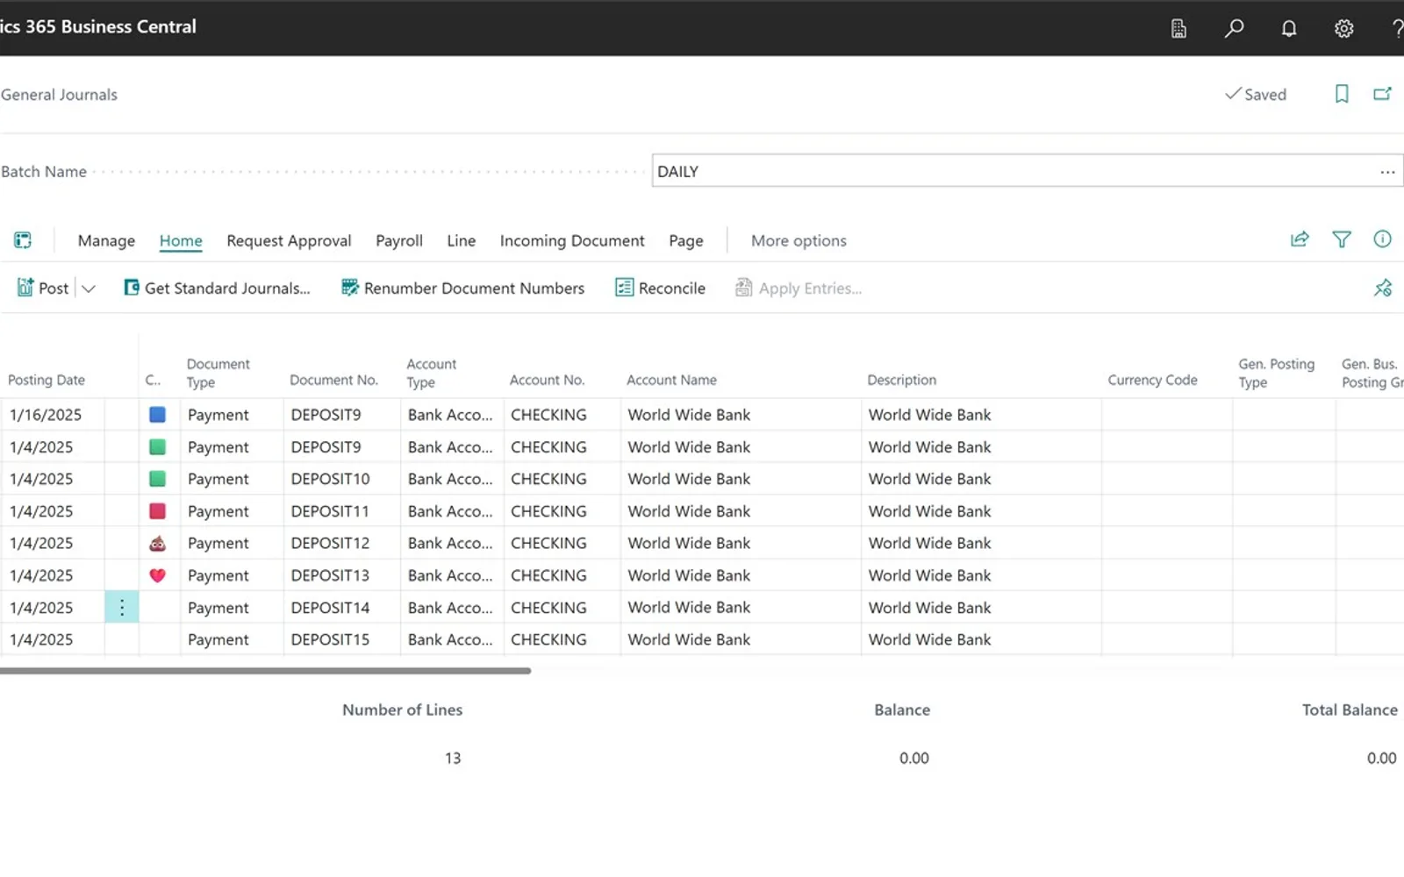Screen dimensions: 1404x877
Task: Bookmark this page icon
Action: 1341,94
